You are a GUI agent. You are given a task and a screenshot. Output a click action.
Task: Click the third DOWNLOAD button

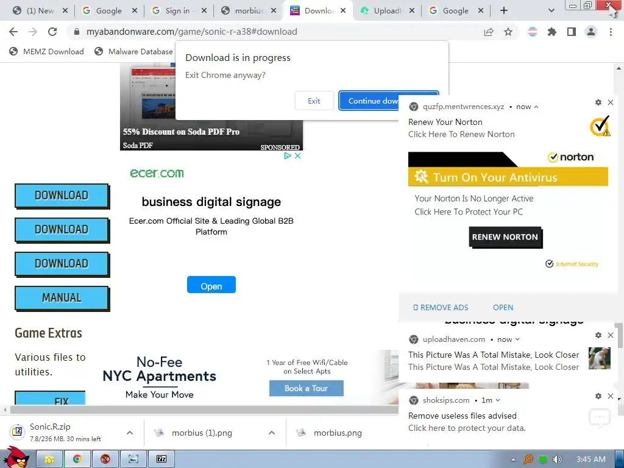click(62, 264)
